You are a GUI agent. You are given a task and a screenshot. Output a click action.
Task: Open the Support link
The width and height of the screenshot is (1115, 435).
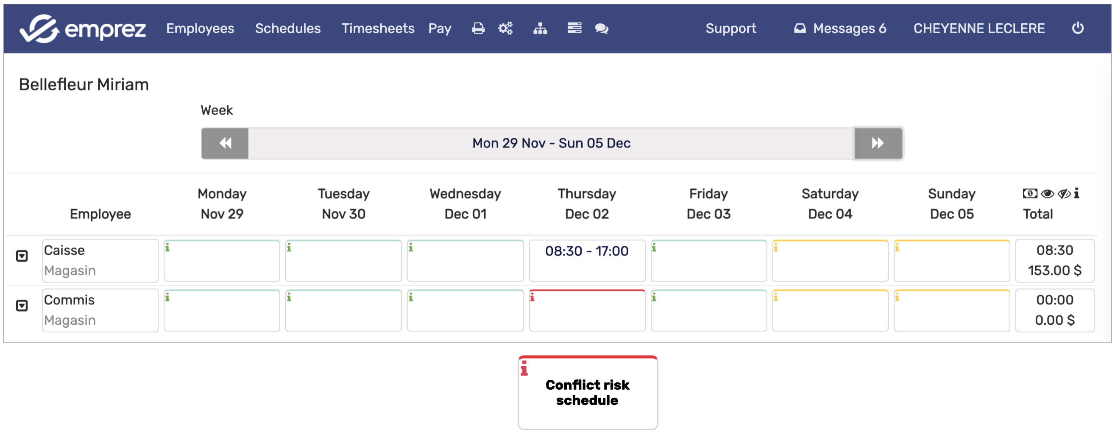(x=730, y=28)
